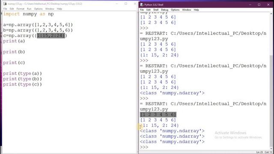Open Edit menu in Python Shell
274x154 pixels.
coord(149,10)
